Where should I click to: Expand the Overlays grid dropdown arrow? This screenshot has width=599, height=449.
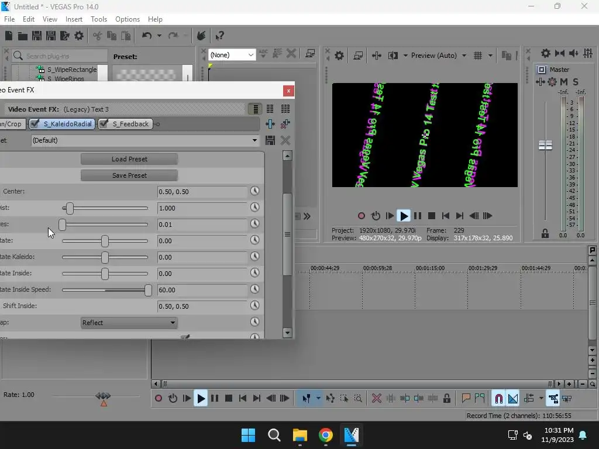click(x=490, y=56)
